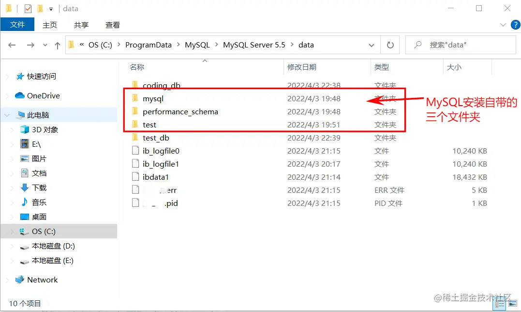Click the ibdata1 file name

click(155, 177)
